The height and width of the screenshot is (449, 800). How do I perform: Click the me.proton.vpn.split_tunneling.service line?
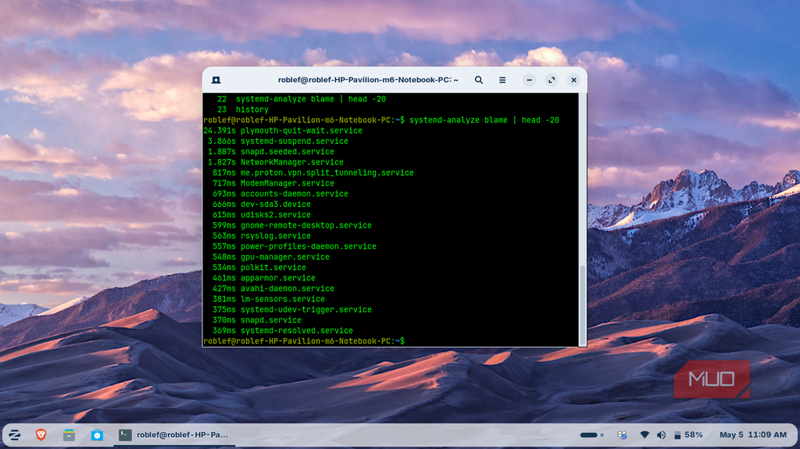coord(313,173)
